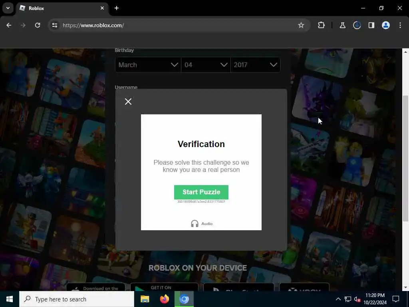The width and height of the screenshot is (409, 307).
Task: Click the scrollbar up arrow
Action: [x=406, y=52]
